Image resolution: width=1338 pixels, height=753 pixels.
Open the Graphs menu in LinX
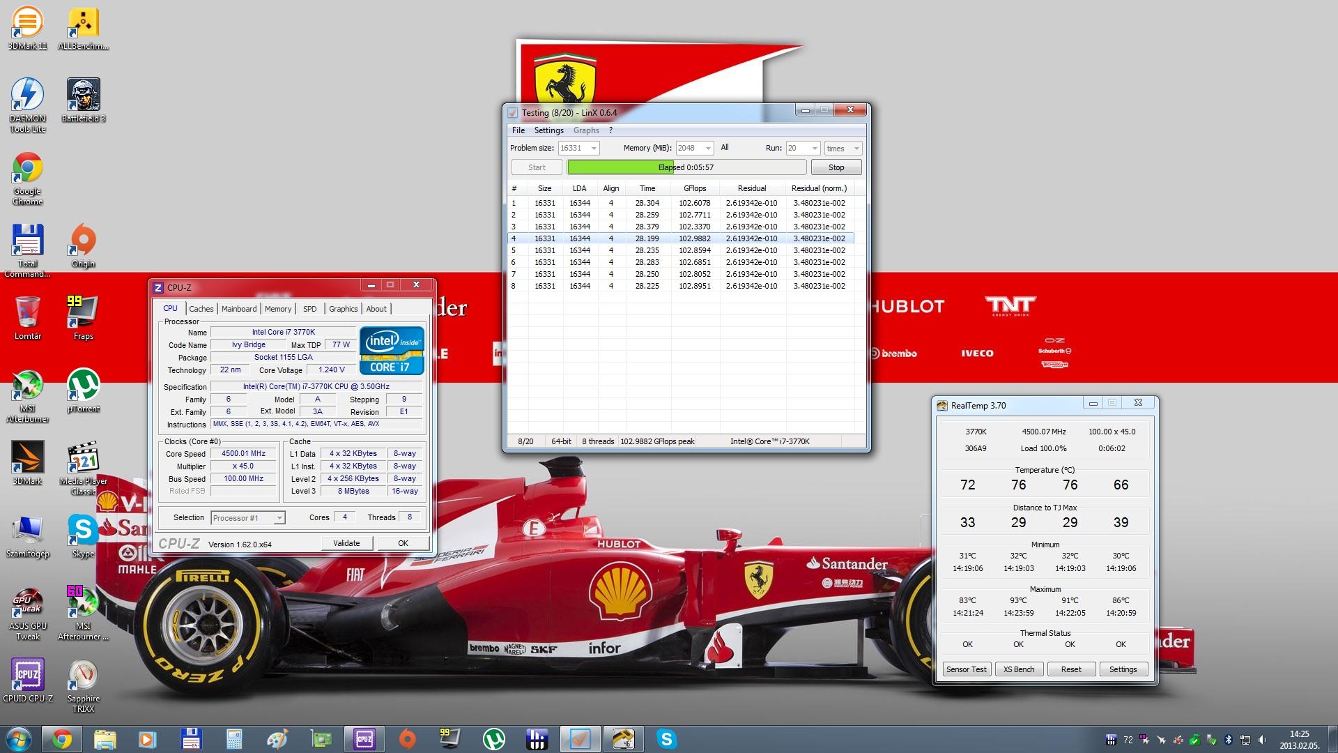(x=586, y=130)
